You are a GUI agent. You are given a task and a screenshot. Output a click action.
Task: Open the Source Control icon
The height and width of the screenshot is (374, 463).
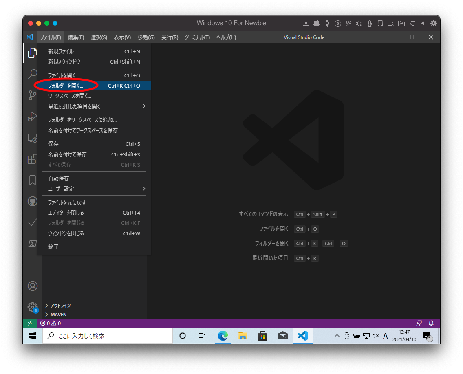point(32,95)
